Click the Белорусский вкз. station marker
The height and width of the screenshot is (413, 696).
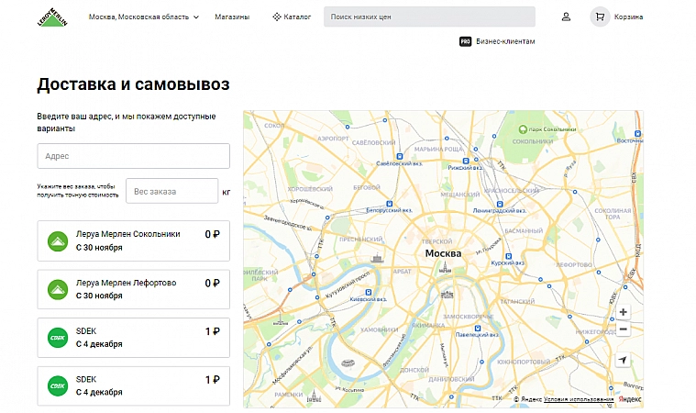point(390,204)
